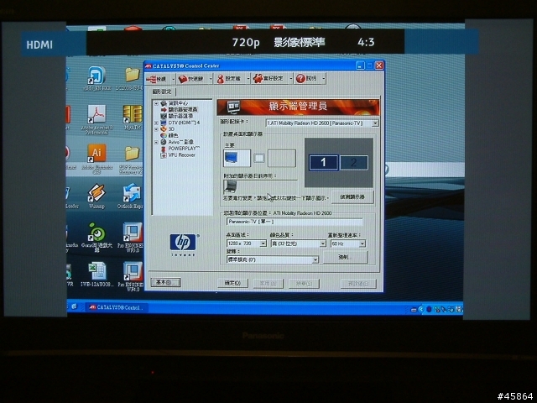Image resolution: width=537 pixels, height=403 pixels.
Task: Select the main TV display thumbnail
Action: pyautogui.click(x=237, y=159)
